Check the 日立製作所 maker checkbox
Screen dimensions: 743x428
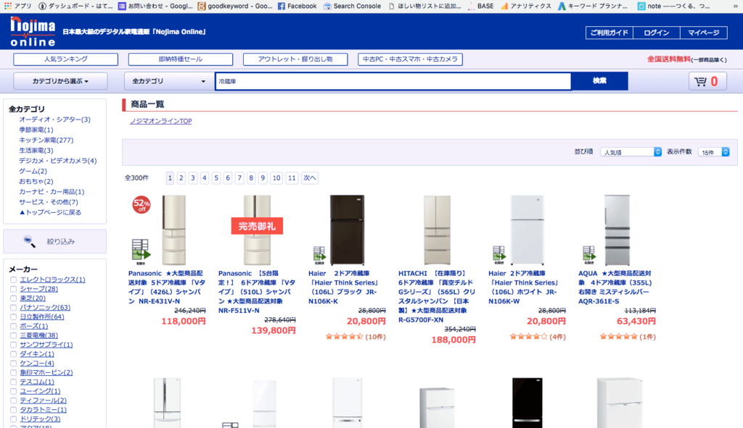(x=13, y=317)
